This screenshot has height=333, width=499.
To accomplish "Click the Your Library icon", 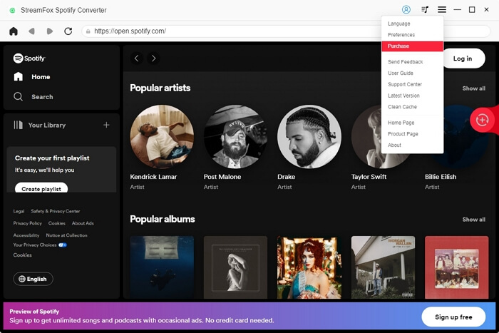I will [18, 125].
